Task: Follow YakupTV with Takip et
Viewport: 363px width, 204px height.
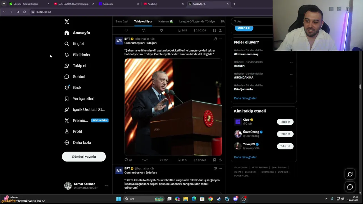Action: pos(285,146)
